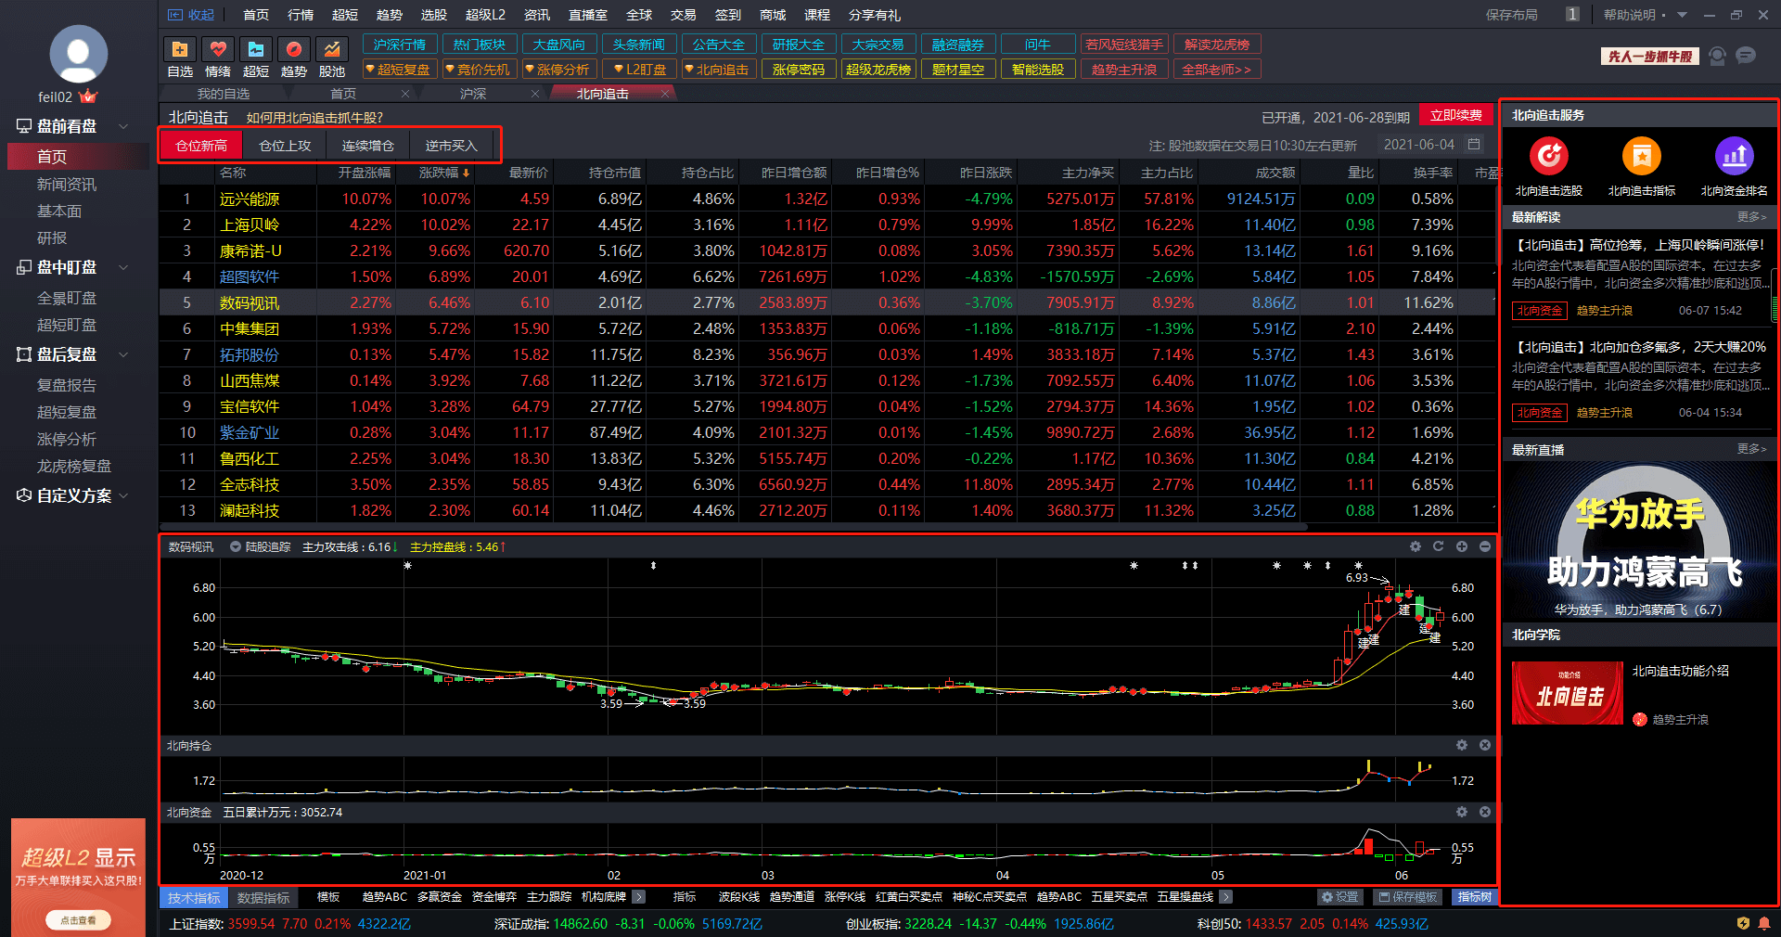Open the 竞价先机 dropdown button
The width and height of the screenshot is (1781, 937).
pos(478,70)
